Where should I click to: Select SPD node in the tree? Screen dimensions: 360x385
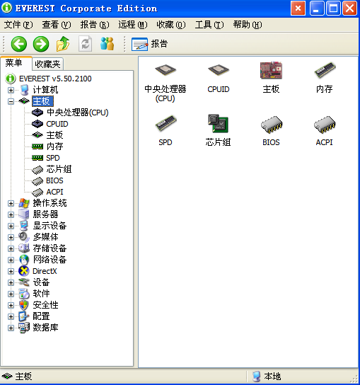coord(53,158)
